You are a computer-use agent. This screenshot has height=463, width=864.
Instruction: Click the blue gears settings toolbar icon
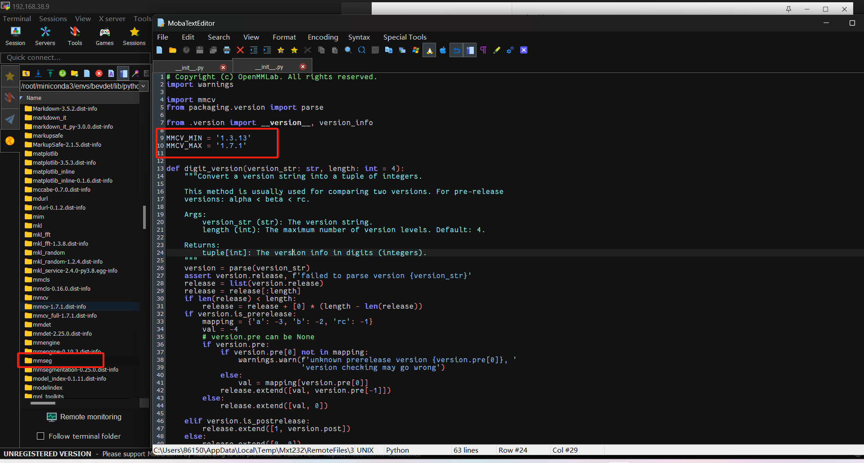pos(510,50)
